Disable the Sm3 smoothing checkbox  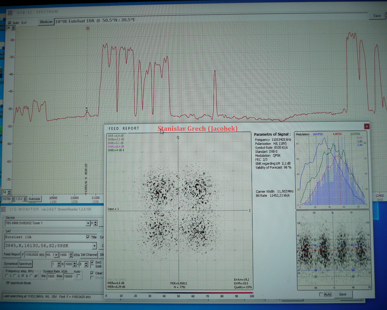click(x=92, y=262)
